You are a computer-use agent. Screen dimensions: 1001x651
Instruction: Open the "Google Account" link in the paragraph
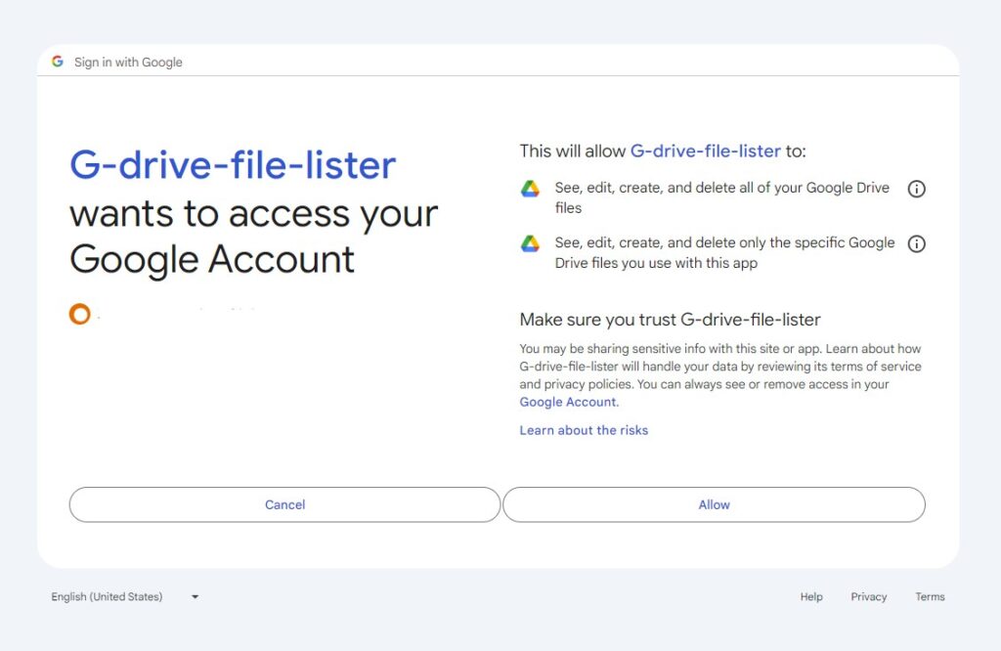click(x=568, y=402)
